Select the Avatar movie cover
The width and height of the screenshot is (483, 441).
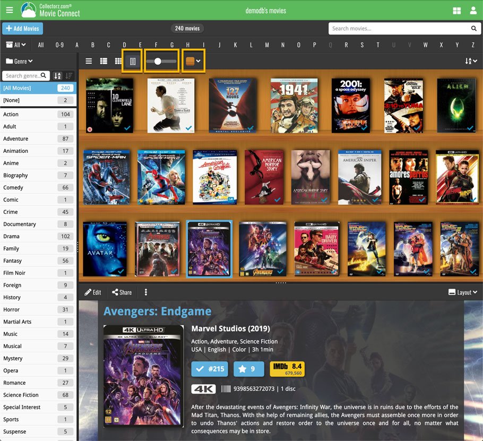(105, 249)
